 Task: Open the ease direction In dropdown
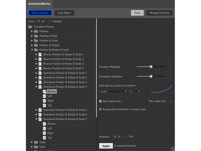135,91
